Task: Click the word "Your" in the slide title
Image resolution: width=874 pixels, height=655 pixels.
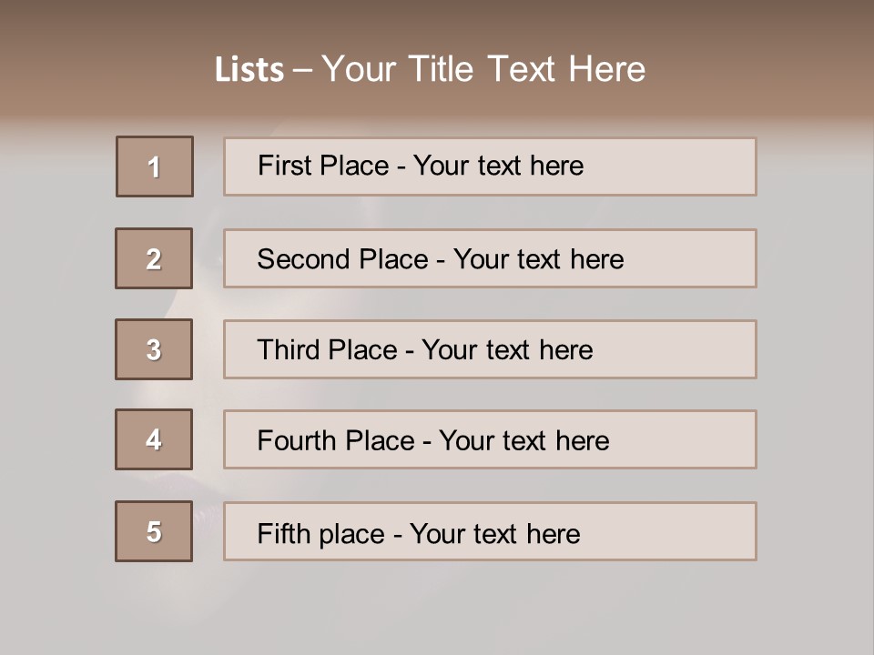Action: 359,69
